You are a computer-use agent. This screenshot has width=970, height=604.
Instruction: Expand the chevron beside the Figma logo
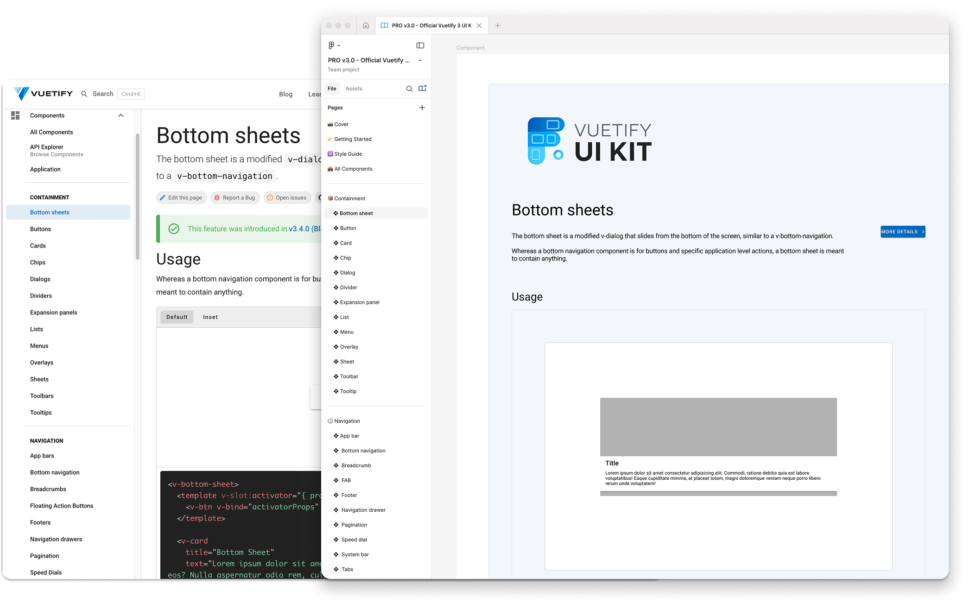pos(339,45)
